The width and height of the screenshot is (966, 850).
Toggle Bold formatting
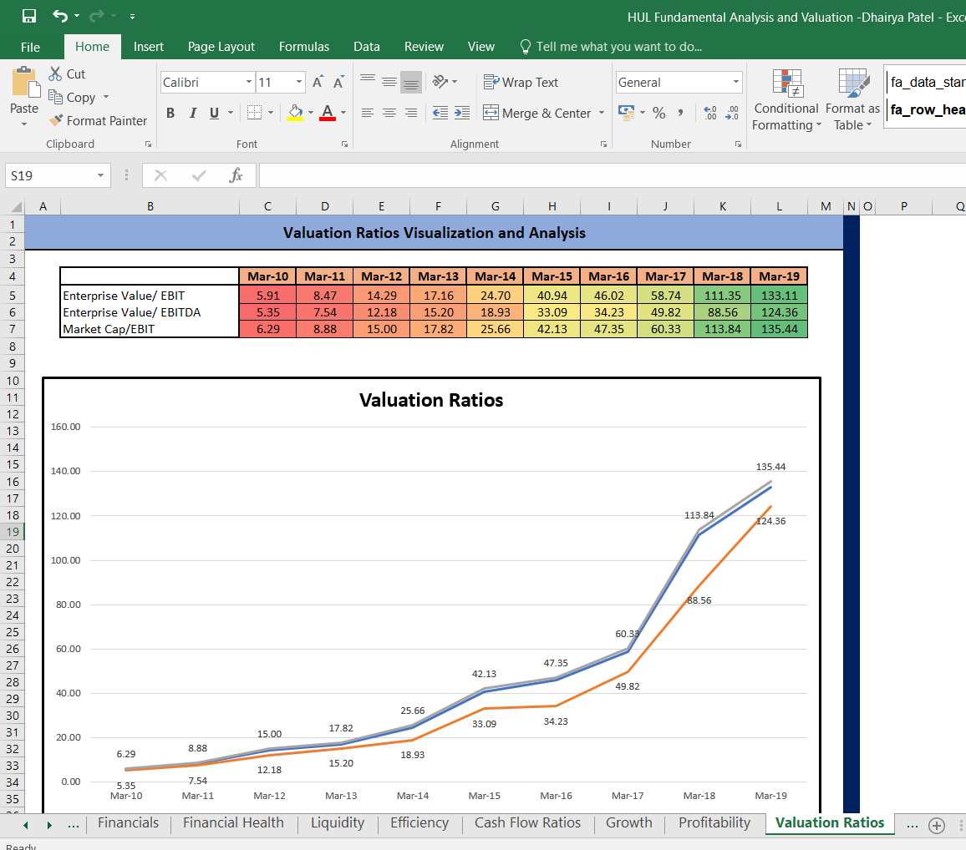pos(170,113)
